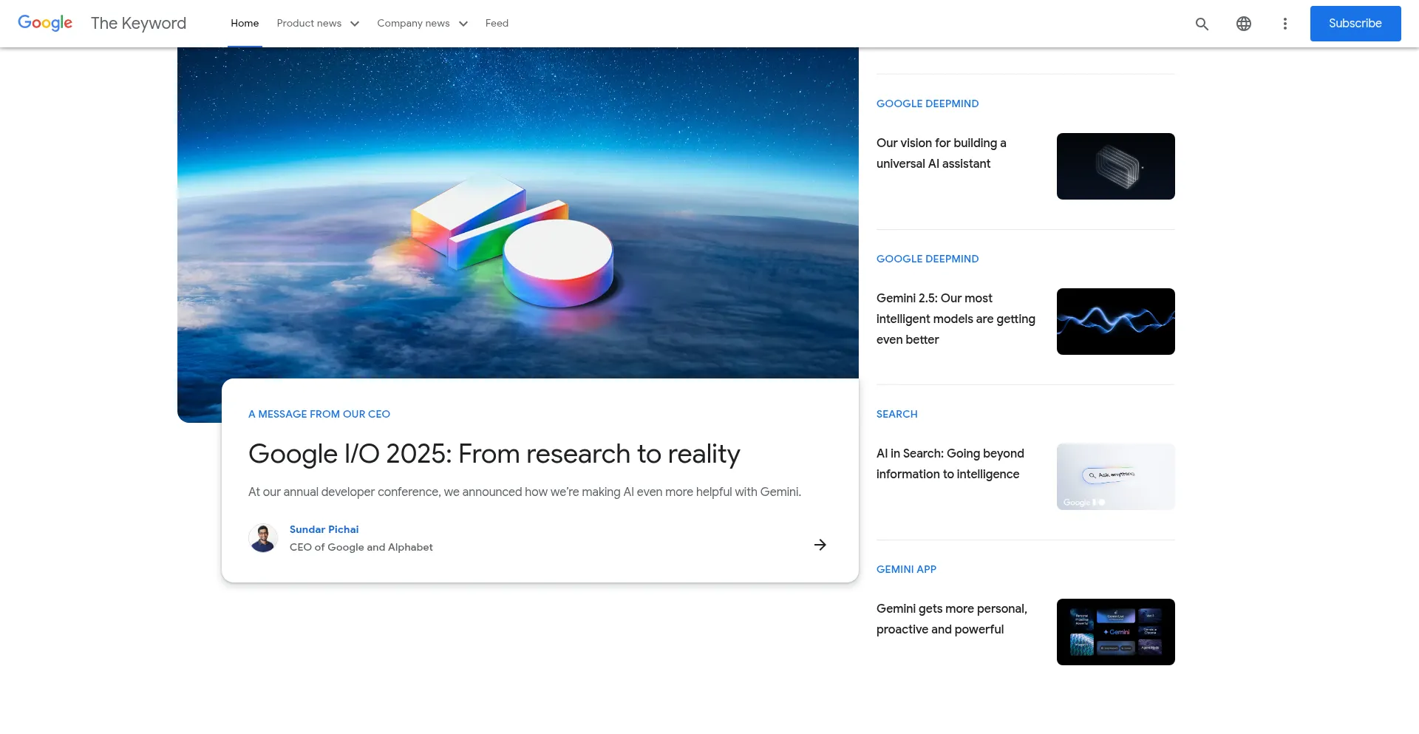1419x734 pixels.
Task: Expand the Company news dropdown chevron
Action: tap(463, 24)
